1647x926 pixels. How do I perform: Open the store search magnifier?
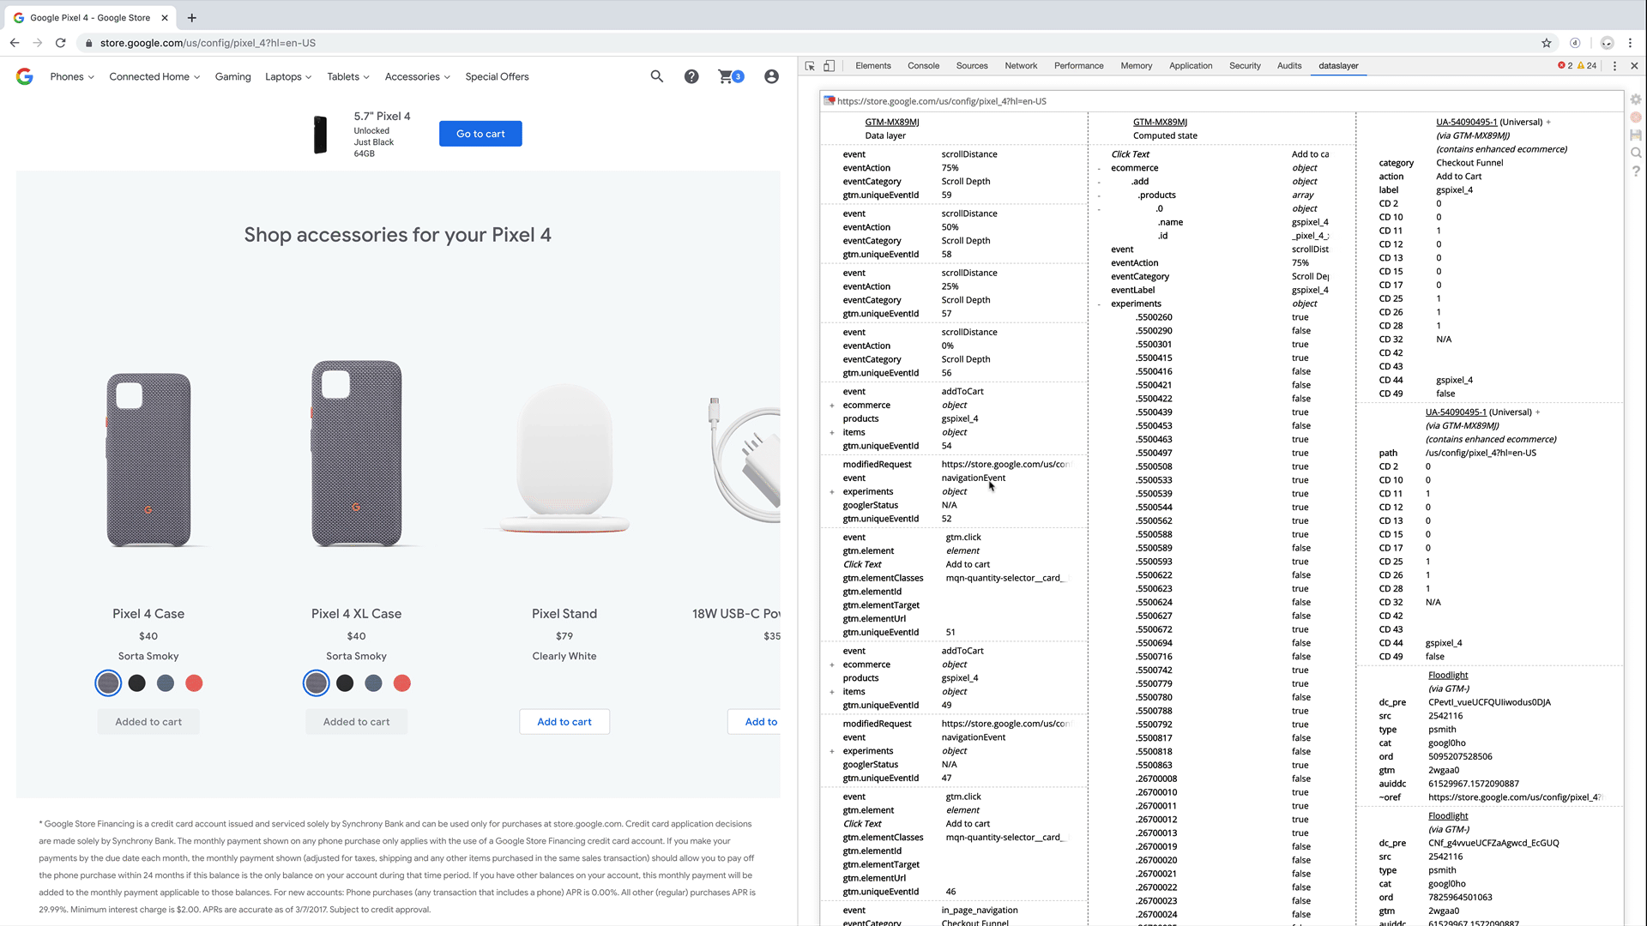coord(657,76)
